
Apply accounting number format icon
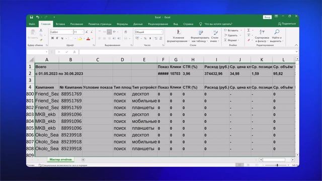click(x=137, y=38)
